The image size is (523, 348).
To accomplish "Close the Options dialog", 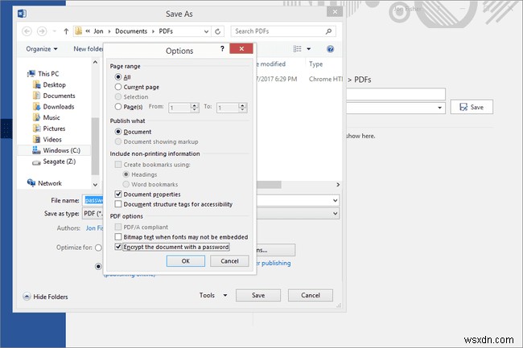I will tap(241, 48).
